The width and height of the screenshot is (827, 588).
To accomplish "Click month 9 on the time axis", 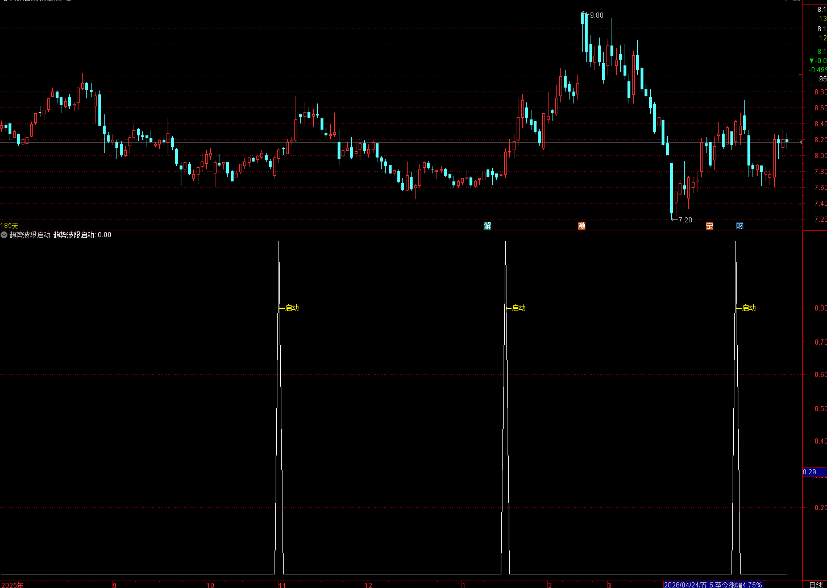I will [114, 585].
